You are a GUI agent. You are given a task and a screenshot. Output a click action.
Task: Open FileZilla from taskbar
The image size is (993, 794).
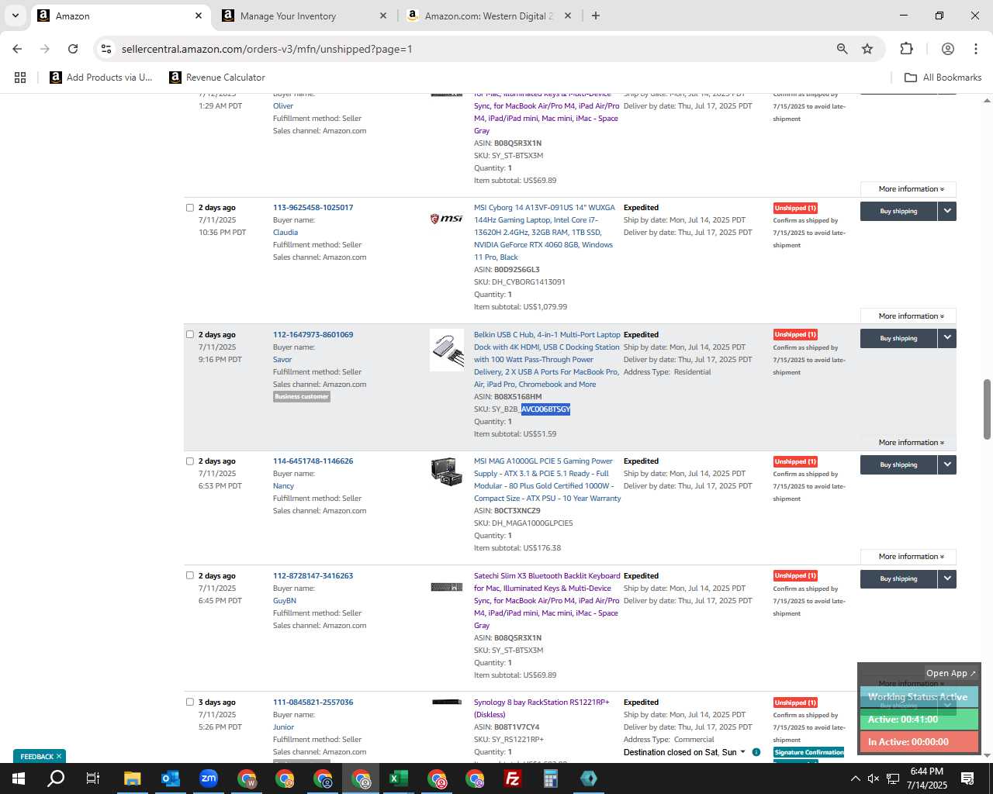(513, 778)
